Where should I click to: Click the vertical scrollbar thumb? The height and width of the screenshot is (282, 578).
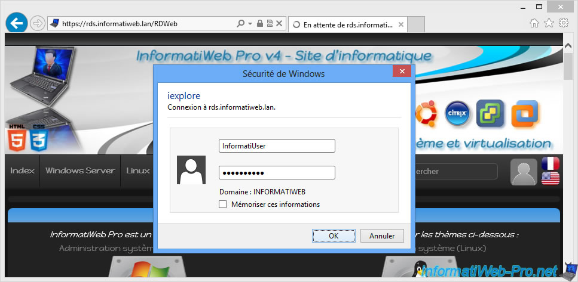pos(568,66)
